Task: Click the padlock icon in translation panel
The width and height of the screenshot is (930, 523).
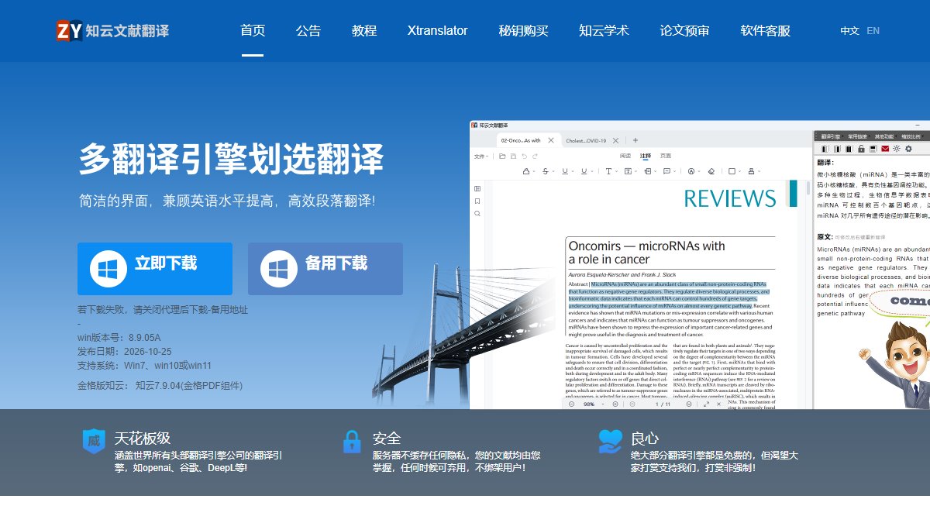Action: [x=861, y=149]
